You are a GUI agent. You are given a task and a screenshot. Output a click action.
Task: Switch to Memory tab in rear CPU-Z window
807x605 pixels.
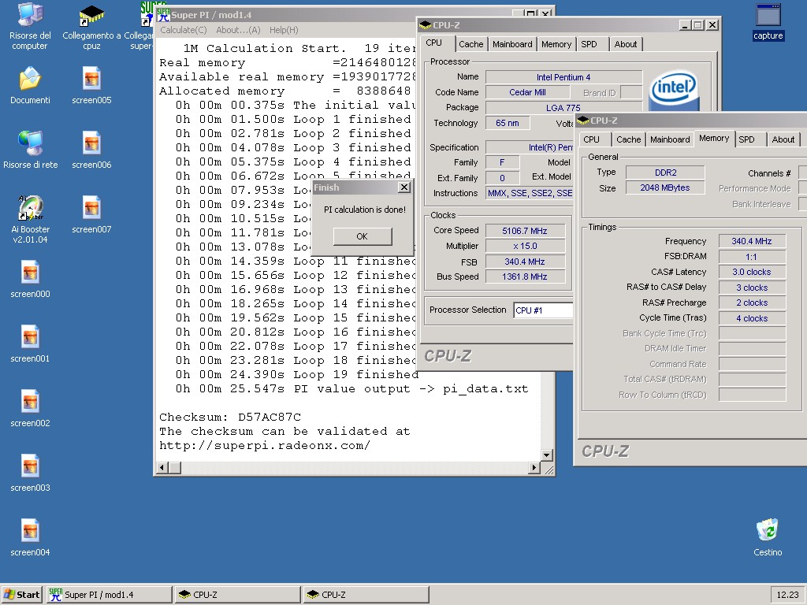pos(556,44)
